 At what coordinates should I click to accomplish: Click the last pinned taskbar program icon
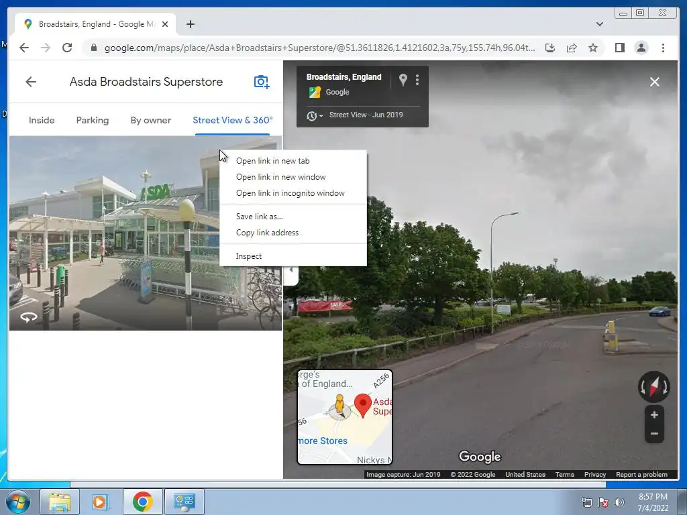[184, 502]
